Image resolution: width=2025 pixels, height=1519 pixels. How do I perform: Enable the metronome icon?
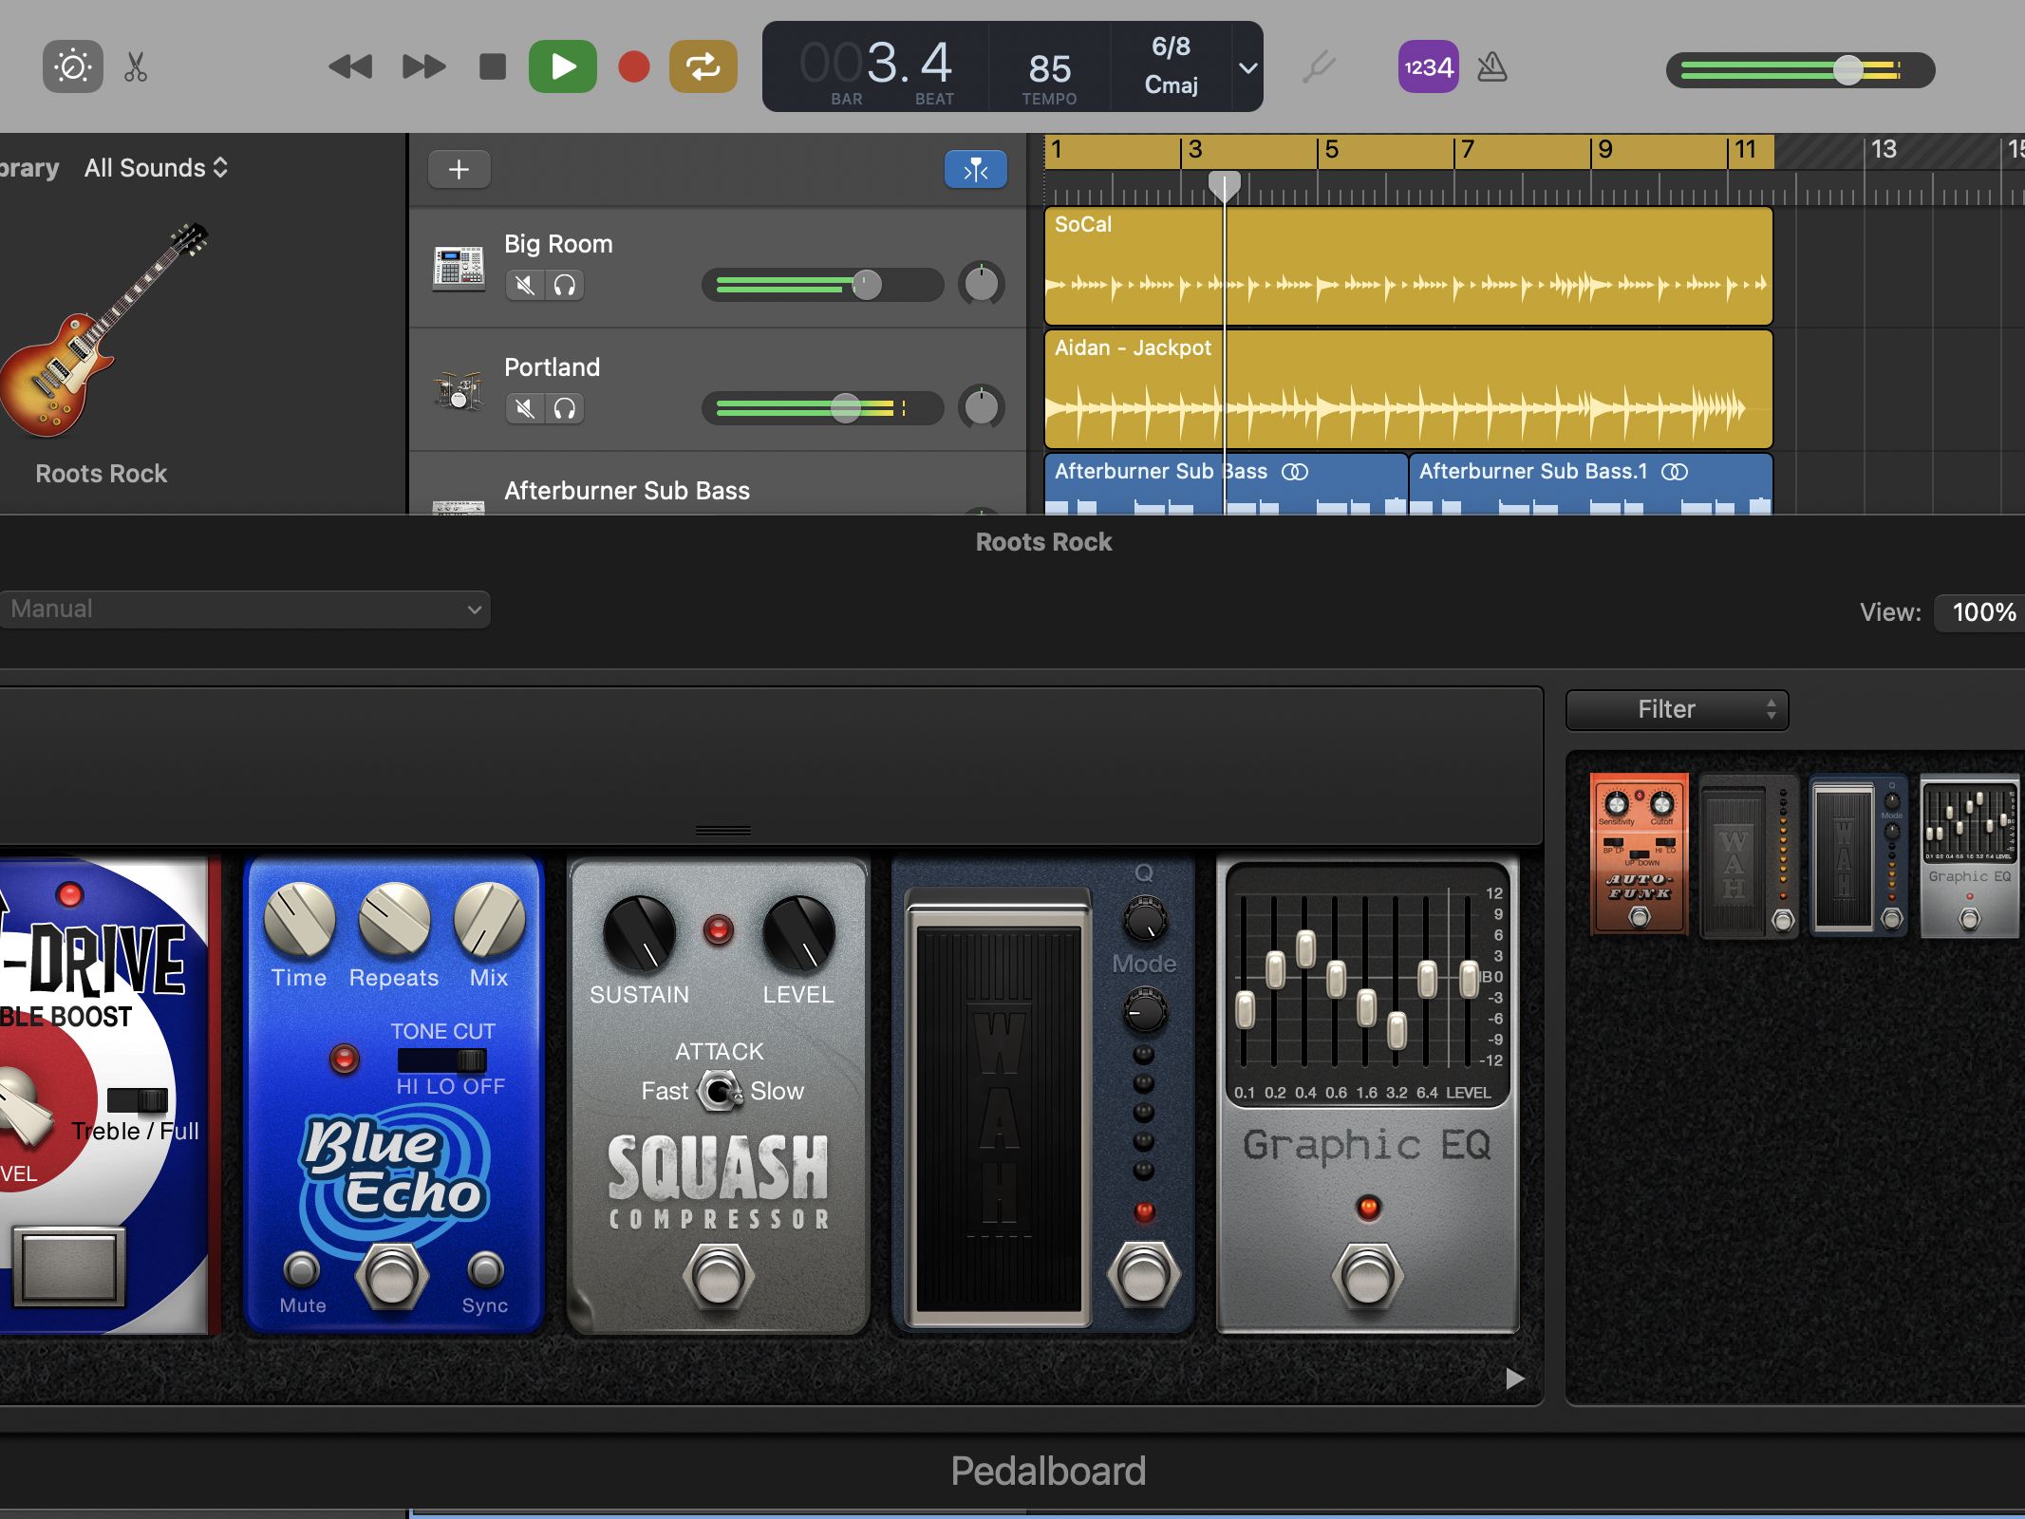[1492, 66]
